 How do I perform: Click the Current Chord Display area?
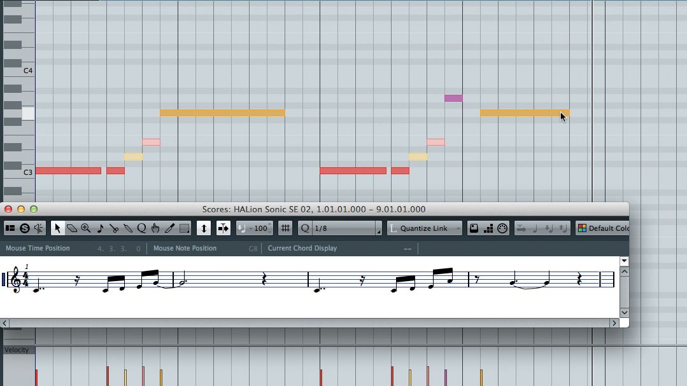click(x=302, y=248)
